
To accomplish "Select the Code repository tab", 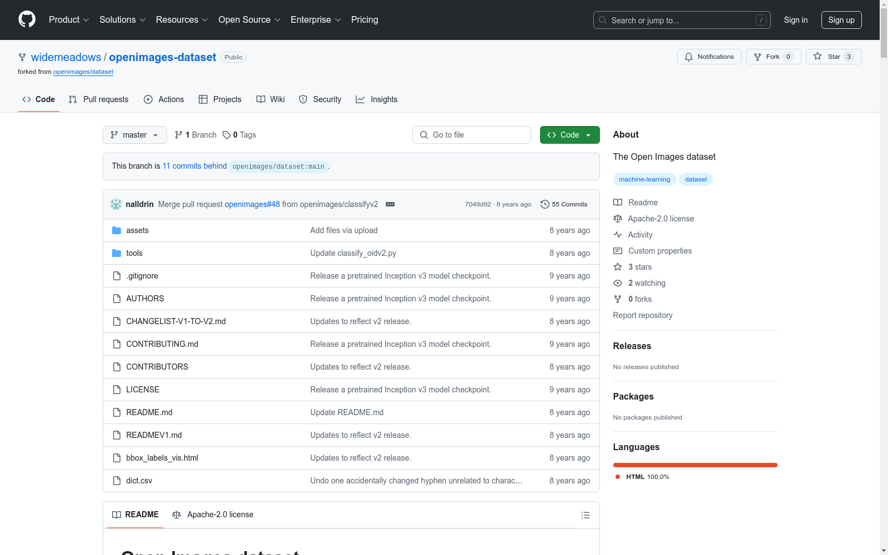I will pyautogui.click(x=39, y=99).
